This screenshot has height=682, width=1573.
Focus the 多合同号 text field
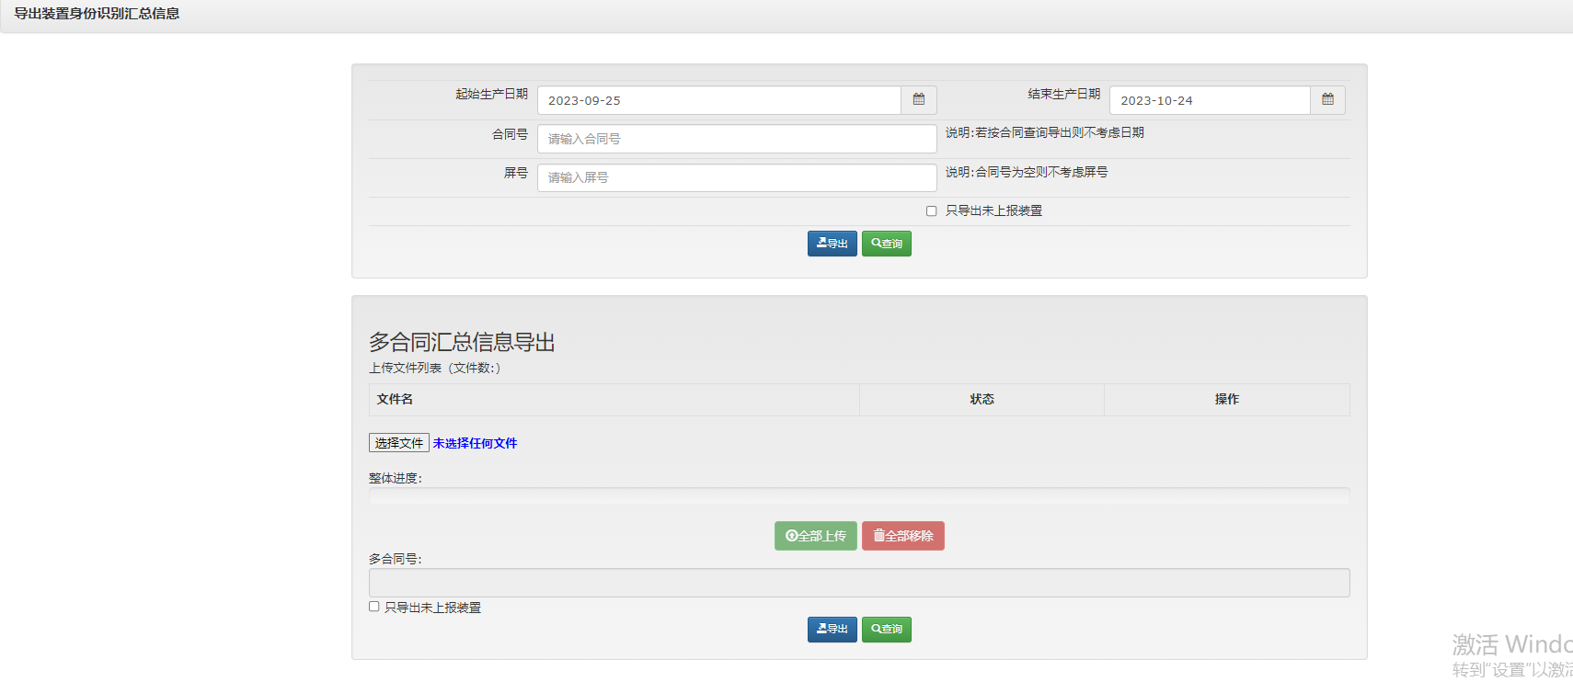point(859,583)
